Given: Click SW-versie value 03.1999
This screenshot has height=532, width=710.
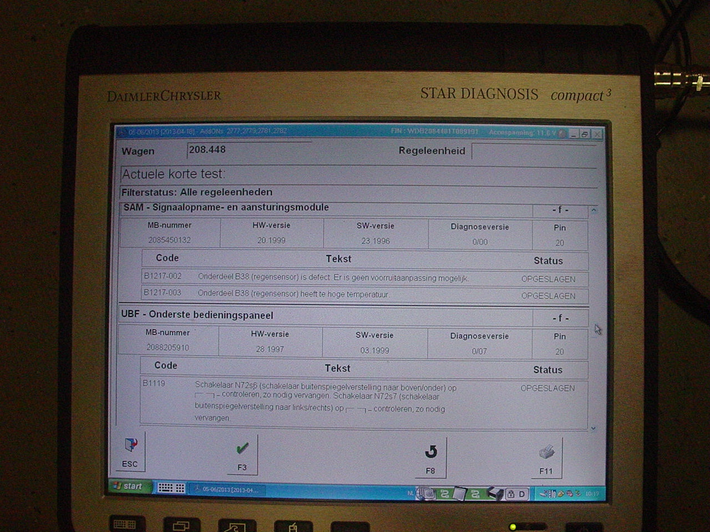Looking at the screenshot, I should [374, 350].
